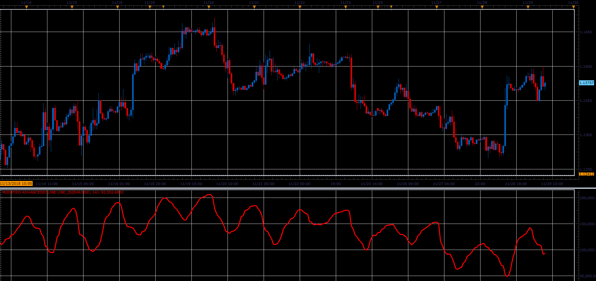Click the orange marker under 11/21
Viewport: 596px width, 281px height.
point(254,7)
